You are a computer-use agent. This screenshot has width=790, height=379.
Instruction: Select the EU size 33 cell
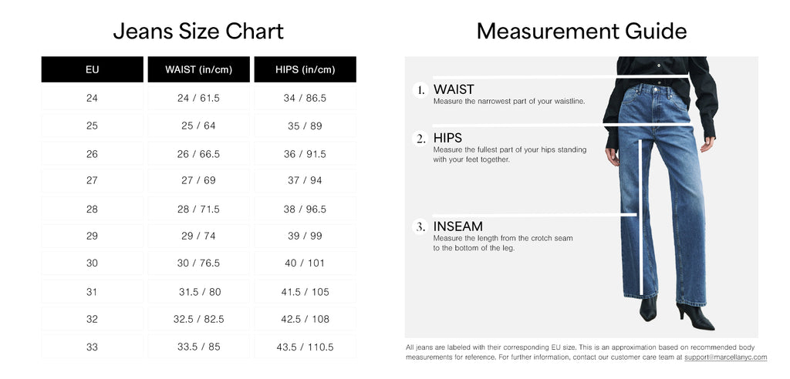click(x=92, y=347)
